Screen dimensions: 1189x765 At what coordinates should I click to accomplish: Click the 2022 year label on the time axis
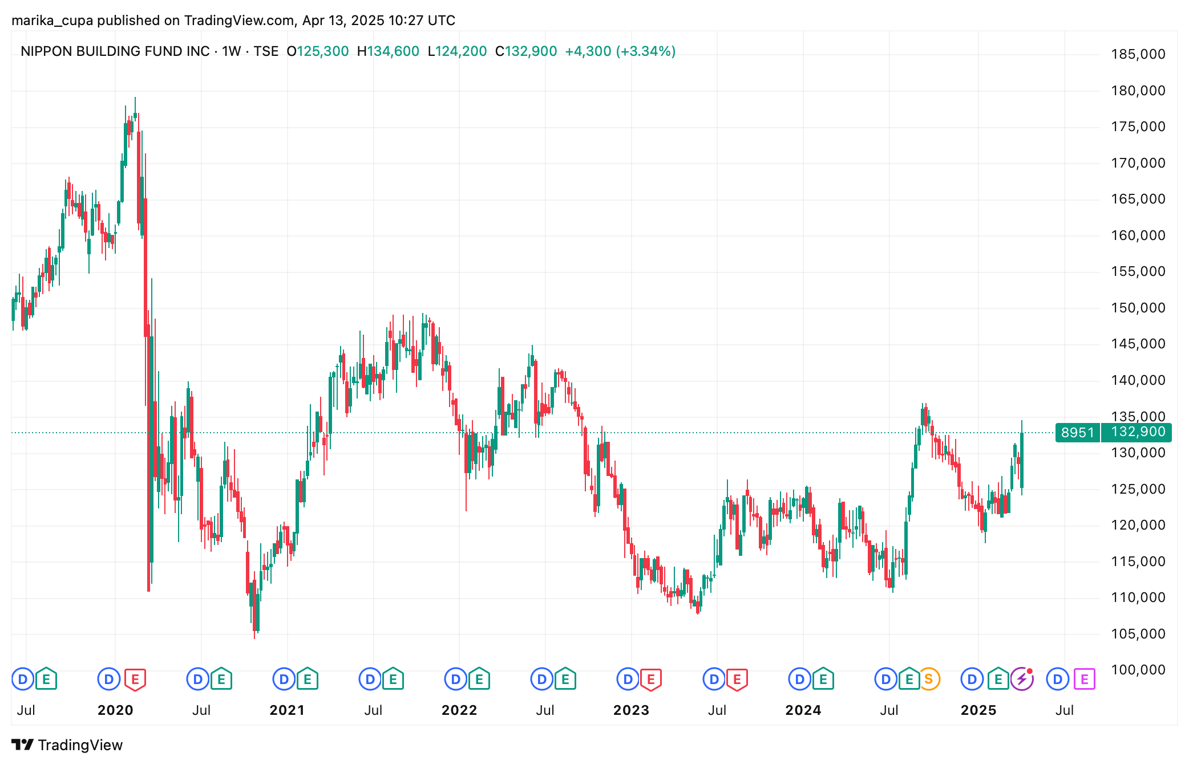pyautogui.click(x=459, y=710)
